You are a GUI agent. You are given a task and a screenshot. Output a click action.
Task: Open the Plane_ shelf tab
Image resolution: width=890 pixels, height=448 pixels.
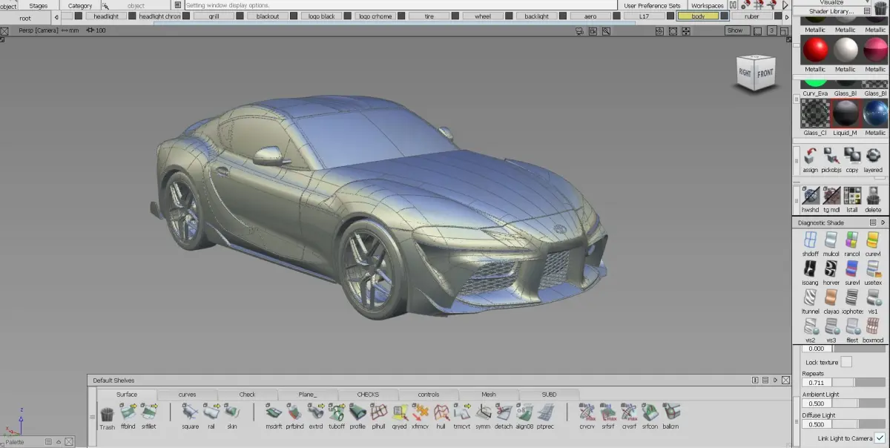[x=308, y=395]
